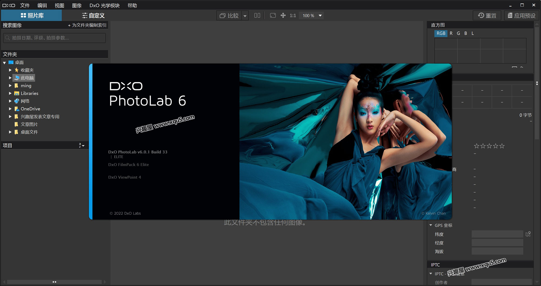Collapse the IPTC details section triangle
The width and height of the screenshot is (541, 286).
431,274
